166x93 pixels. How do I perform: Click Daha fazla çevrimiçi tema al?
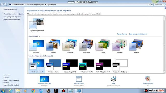(138, 34)
